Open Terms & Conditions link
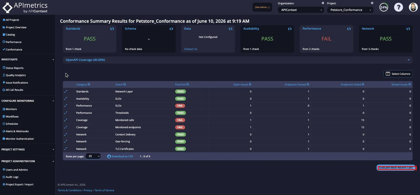Image resolution: width=420 pixels, height=195 pixels. (69, 190)
